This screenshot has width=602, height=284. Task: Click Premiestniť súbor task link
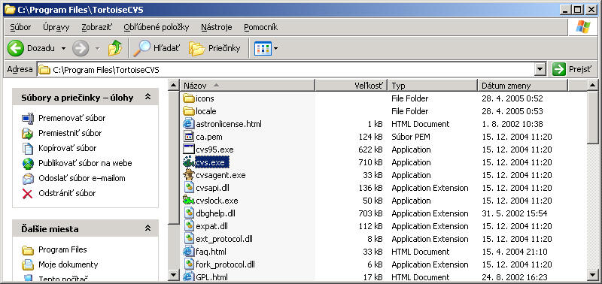coord(70,133)
